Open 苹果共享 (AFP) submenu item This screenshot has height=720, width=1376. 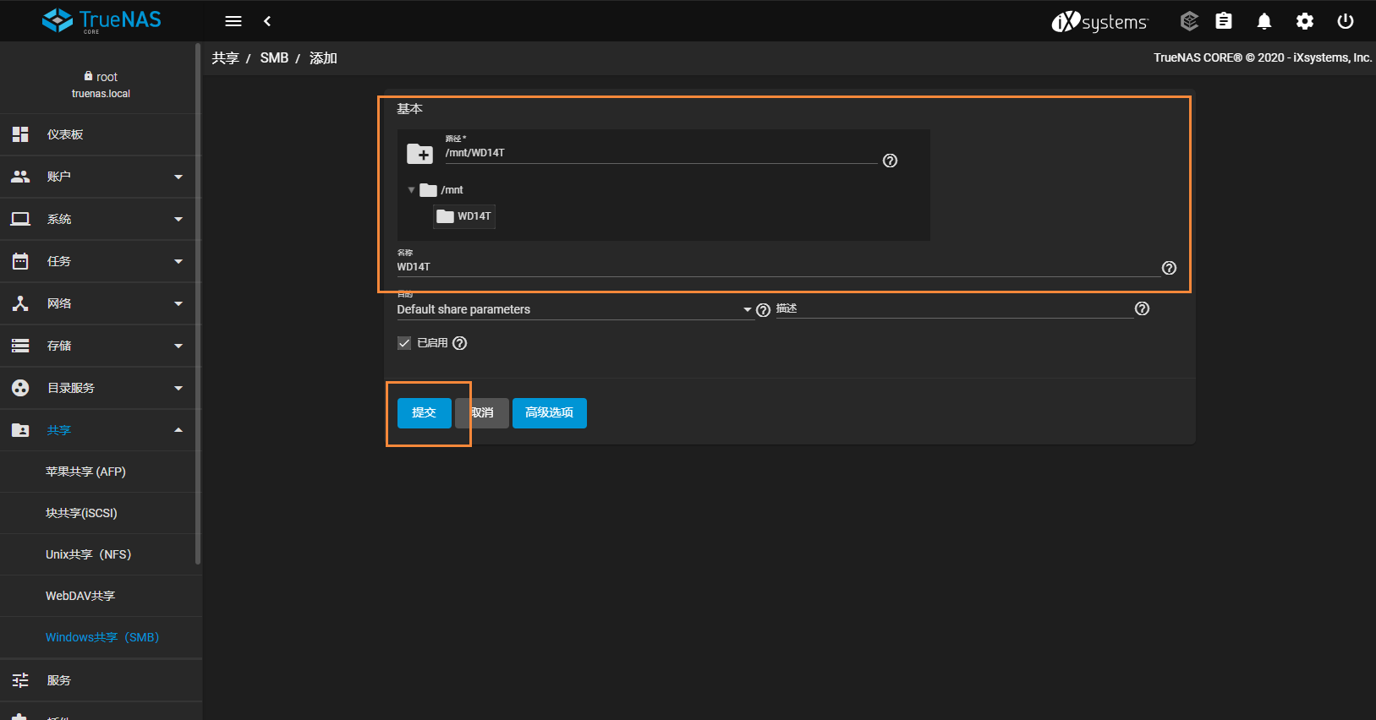101,472
